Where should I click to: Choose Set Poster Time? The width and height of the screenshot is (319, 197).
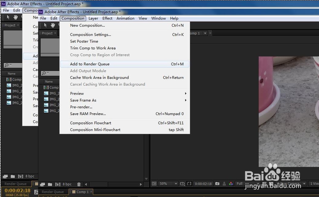(125, 41)
